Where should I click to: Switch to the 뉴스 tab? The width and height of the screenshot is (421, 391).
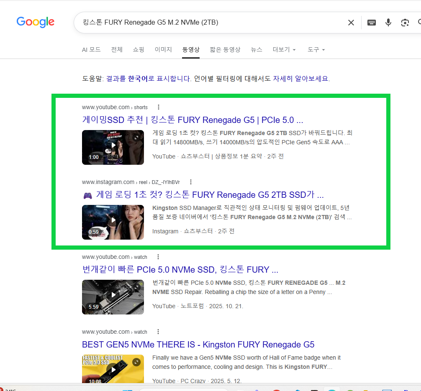pos(257,50)
